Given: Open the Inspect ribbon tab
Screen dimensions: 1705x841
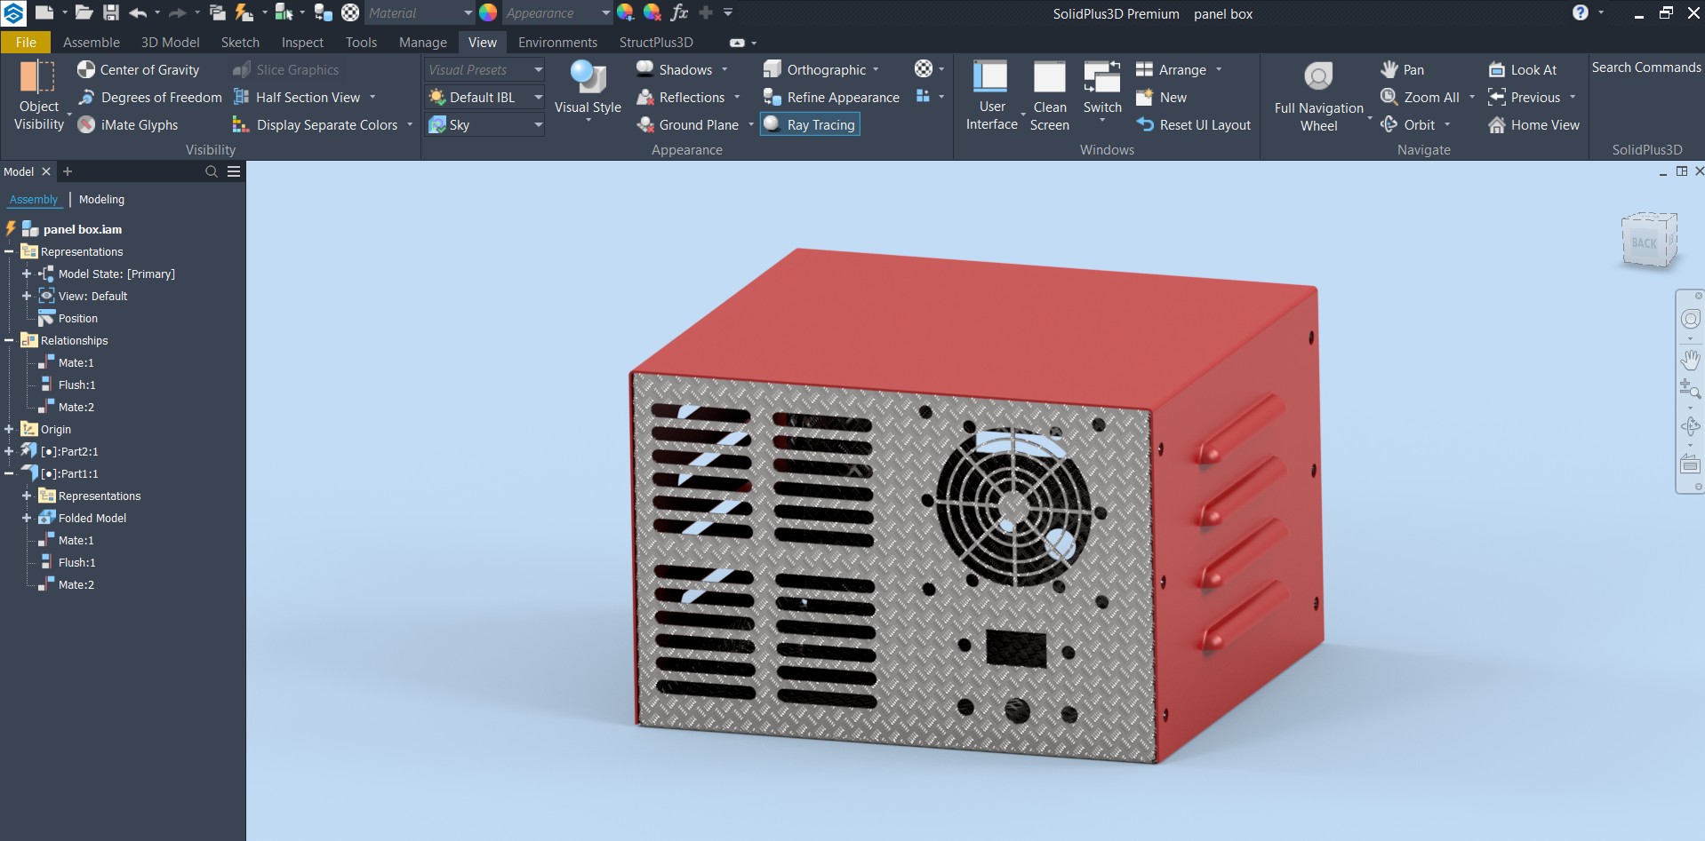Looking at the screenshot, I should (302, 42).
